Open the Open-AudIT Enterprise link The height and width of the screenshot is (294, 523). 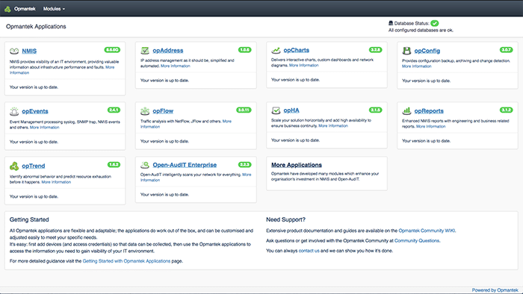185,165
